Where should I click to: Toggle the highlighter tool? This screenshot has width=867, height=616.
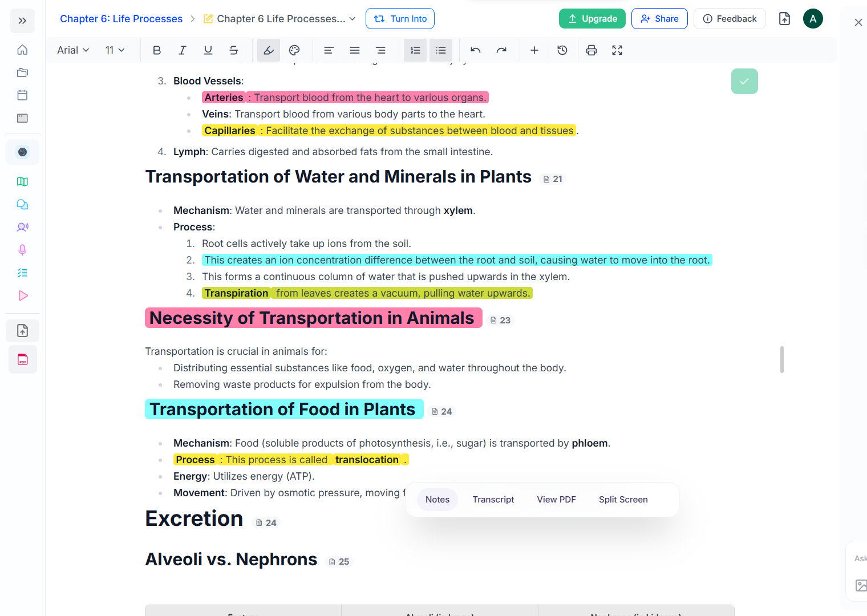[268, 50]
